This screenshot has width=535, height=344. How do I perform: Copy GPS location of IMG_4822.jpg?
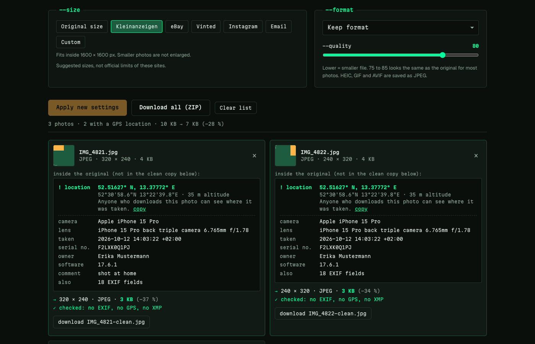point(361,209)
